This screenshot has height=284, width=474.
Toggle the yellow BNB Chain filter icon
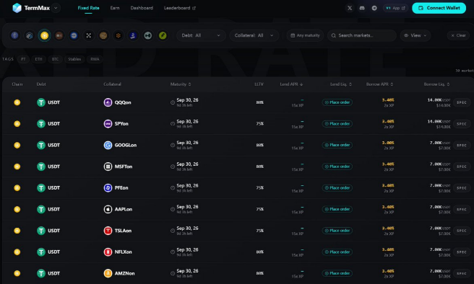tap(45, 35)
